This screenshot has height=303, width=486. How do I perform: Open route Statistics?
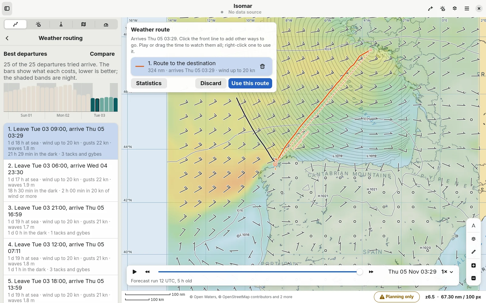coord(149,83)
